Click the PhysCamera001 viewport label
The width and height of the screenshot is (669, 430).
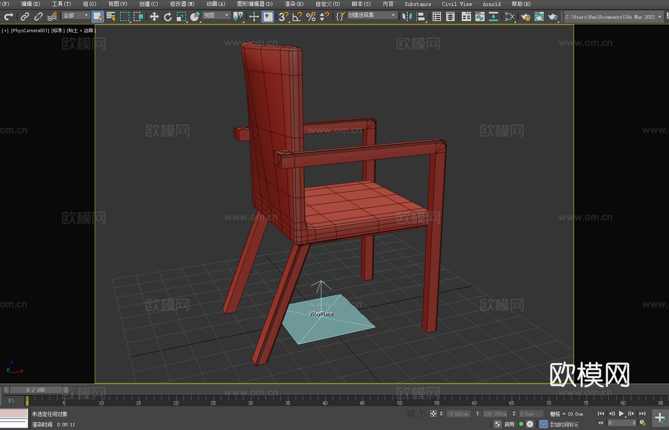pyautogui.click(x=30, y=30)
